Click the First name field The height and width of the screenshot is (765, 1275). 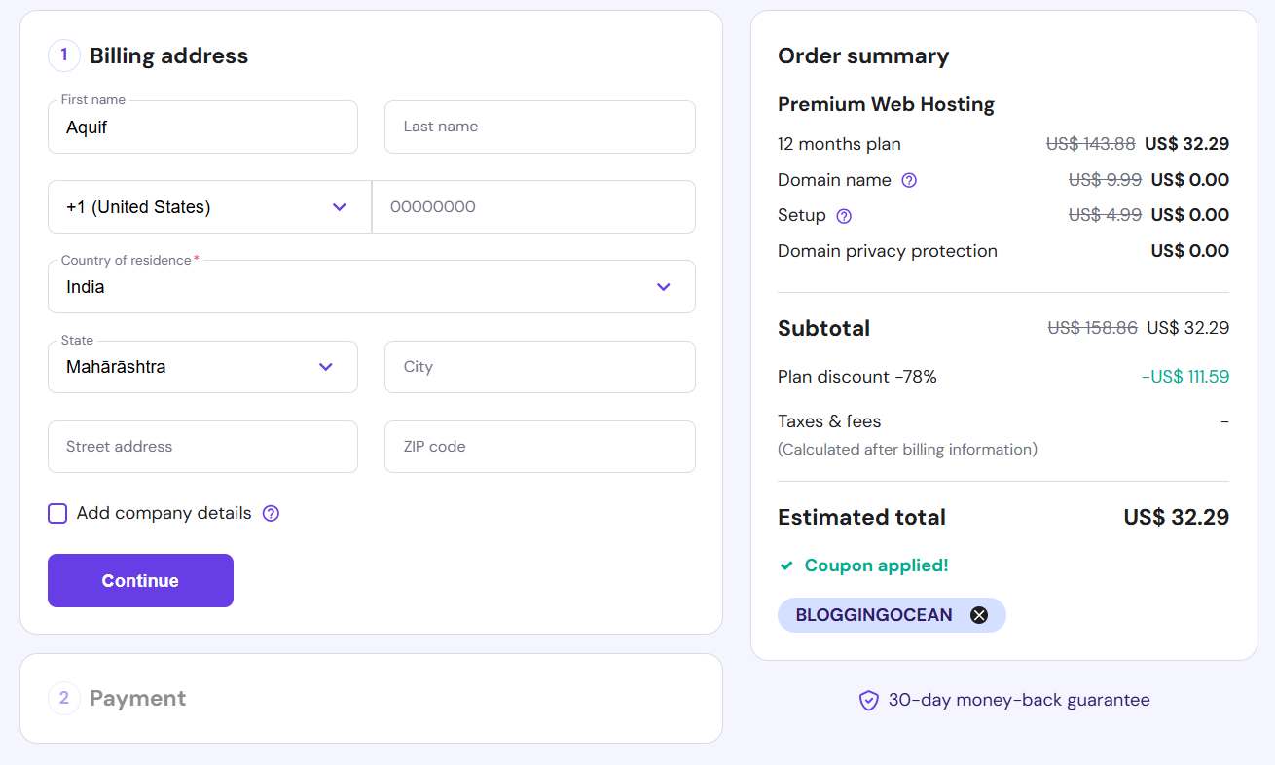coord(202,127)
